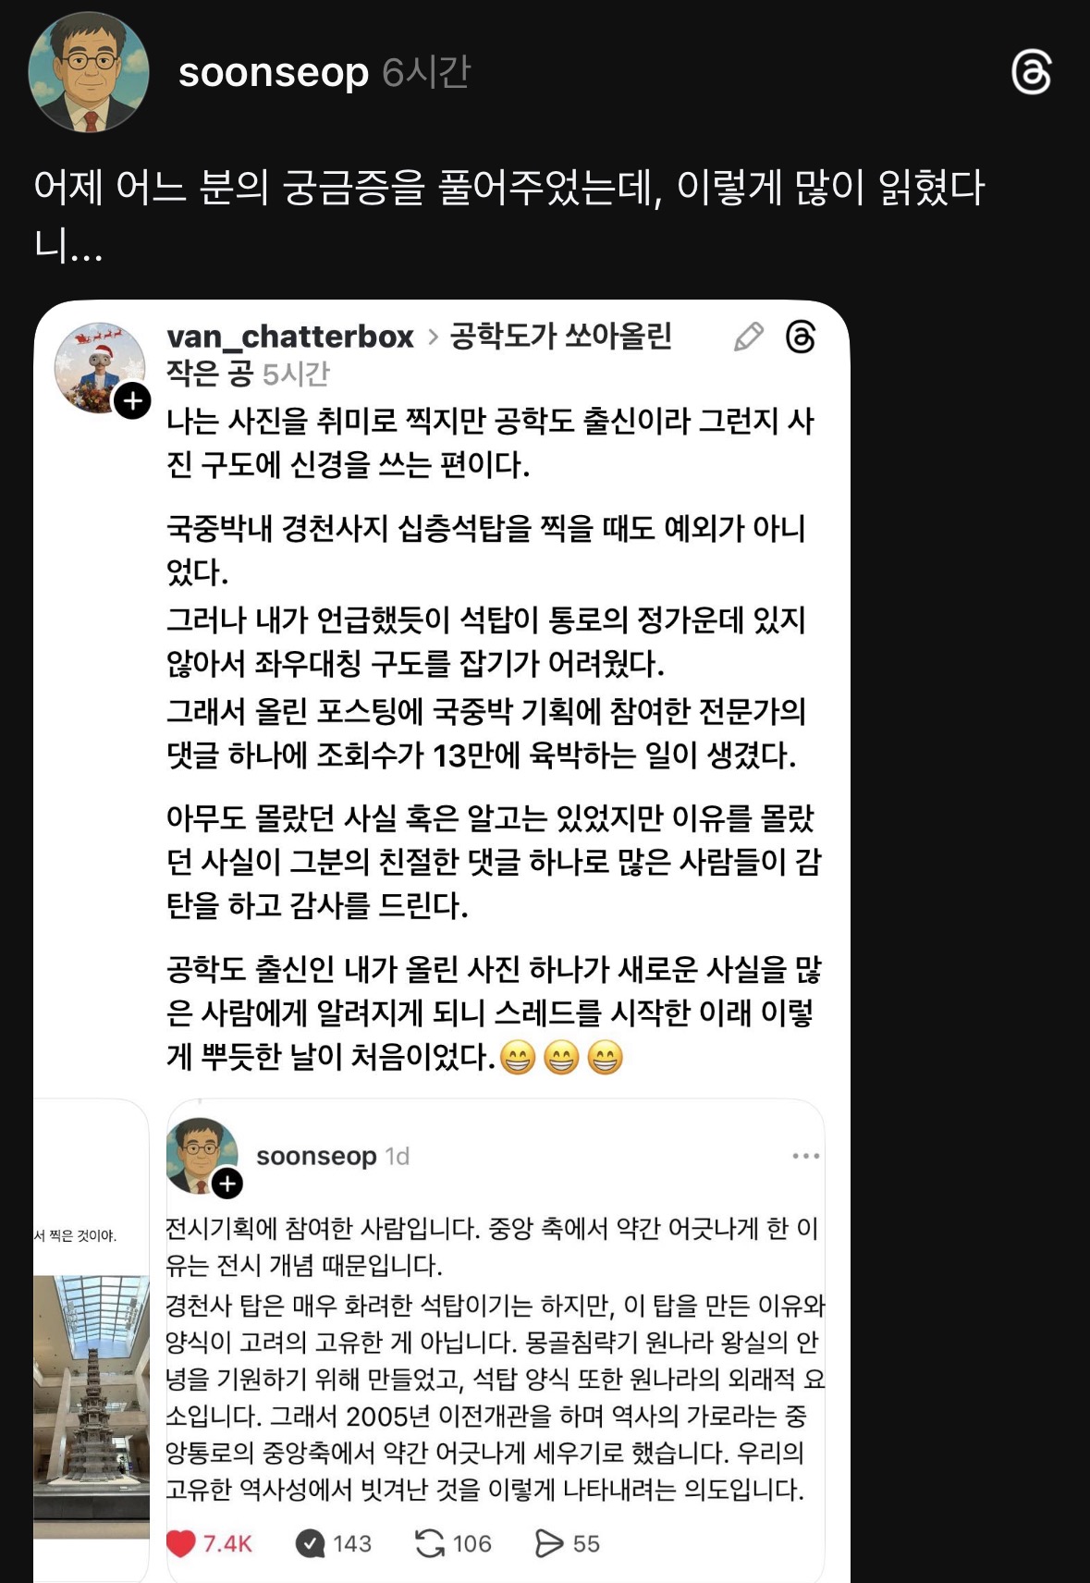
Task: Follow van_chatterbox via plus badge
Action: (x=133, y=400)
